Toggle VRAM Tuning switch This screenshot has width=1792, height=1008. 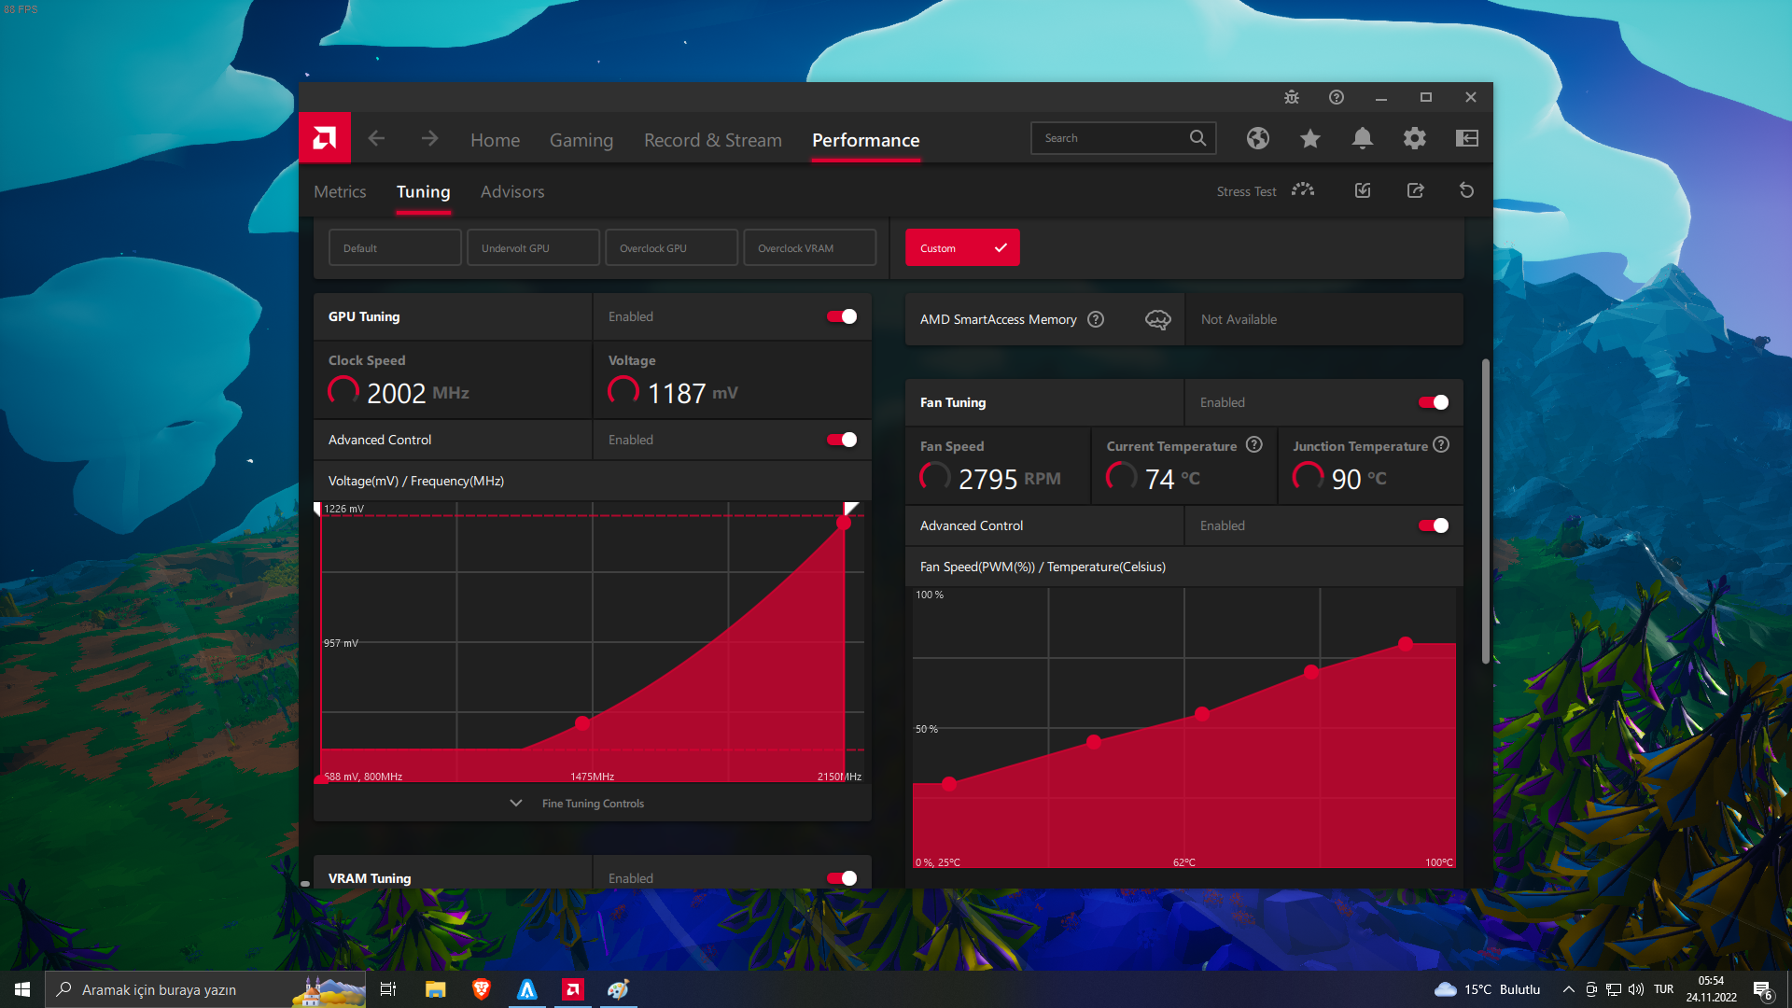(842, 878)
